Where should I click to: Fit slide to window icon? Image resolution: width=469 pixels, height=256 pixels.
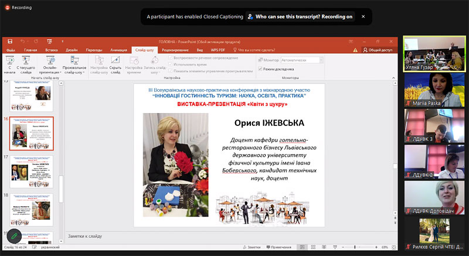[x=393, y=247]
